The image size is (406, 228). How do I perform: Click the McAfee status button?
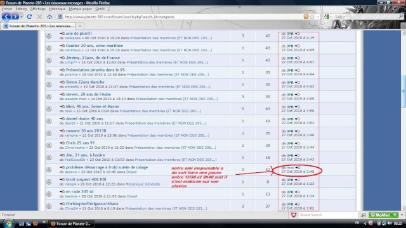tap(384, 215)
